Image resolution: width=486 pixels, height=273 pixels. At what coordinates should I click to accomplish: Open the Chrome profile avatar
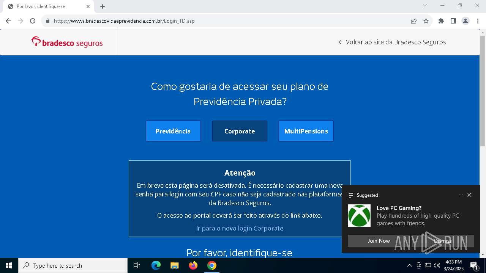click(465, 21)
